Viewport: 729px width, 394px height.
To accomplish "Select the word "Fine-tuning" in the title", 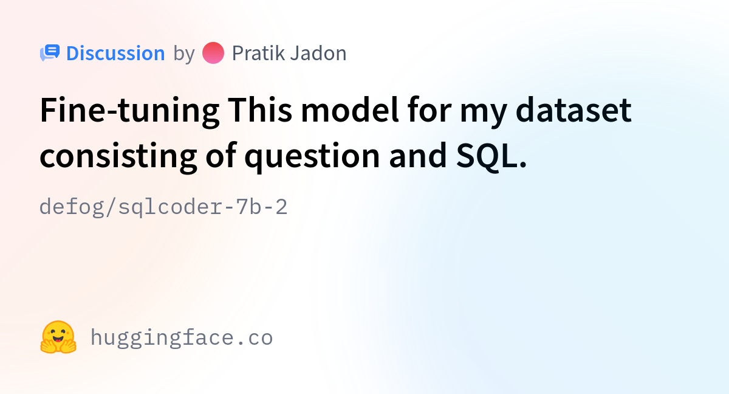I will [x=129, y=112].
